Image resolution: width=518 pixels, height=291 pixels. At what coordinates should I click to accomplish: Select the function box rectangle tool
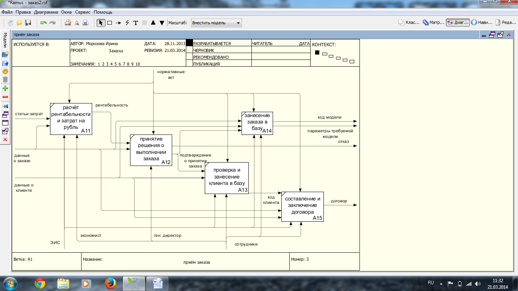pos(110,23)
